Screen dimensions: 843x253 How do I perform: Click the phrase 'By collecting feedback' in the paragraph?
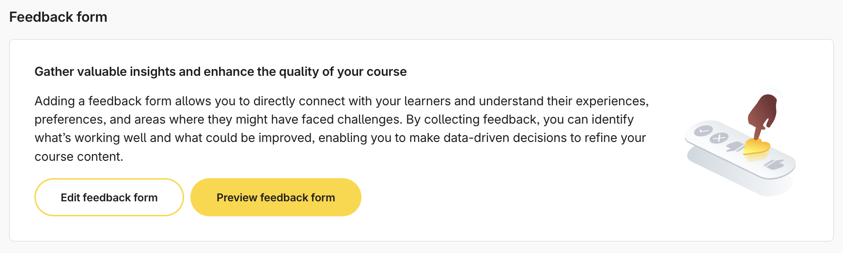(472, 119)
